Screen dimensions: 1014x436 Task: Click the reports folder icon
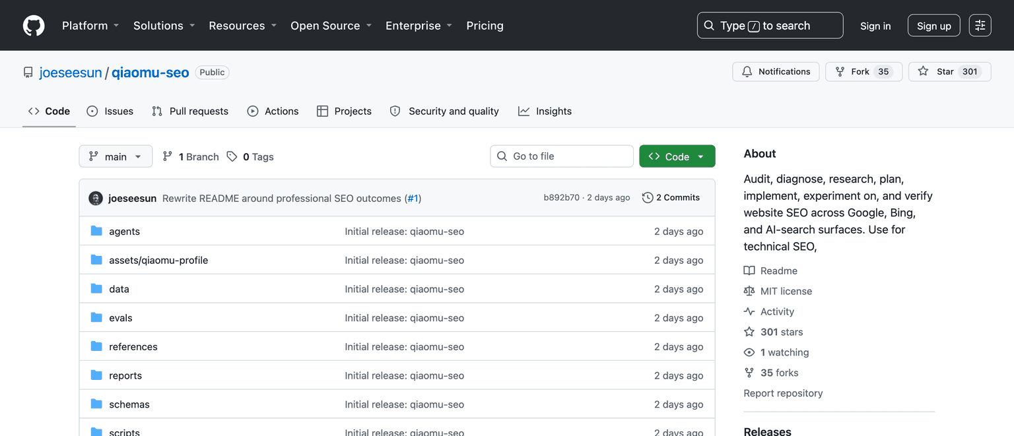click(96, 375)
